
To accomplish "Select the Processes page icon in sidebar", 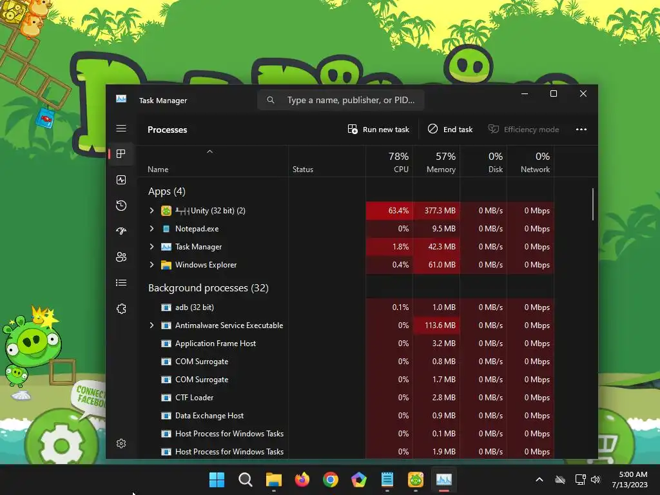I will [121, 154].
